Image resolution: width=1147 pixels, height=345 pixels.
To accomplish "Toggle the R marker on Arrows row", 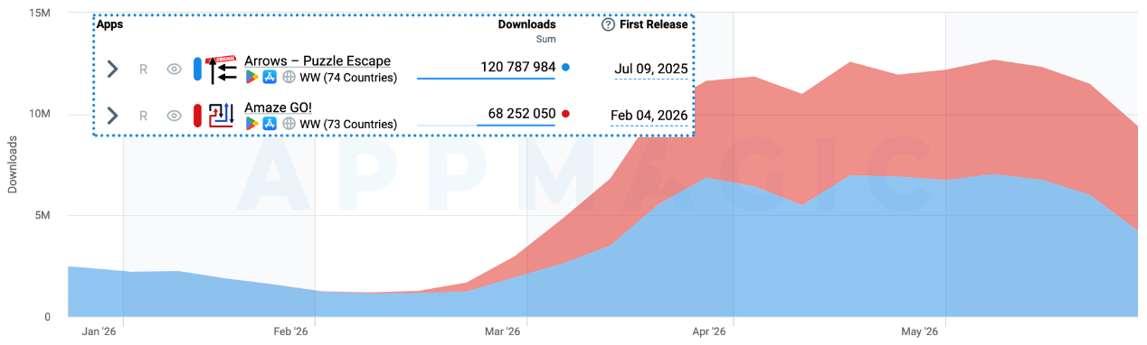I will pos(143,69).
